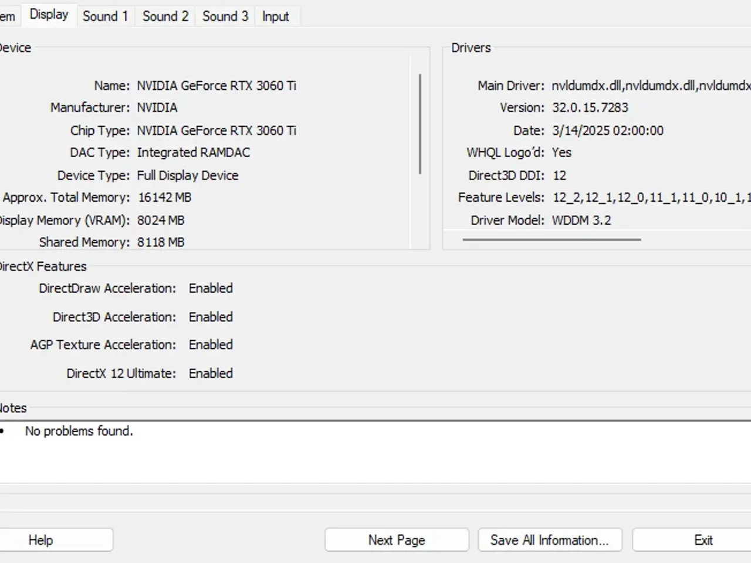The height and width of the screenshot is (563, 751).
Task: Click AGP Texture Acceleration 'Enabled' status
Action: (x=211, y=345)
